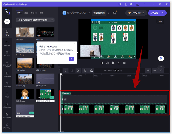The image size is (172, 134).
Task: Select the Clouds.mp4 thumbnail
Action: 25,48
